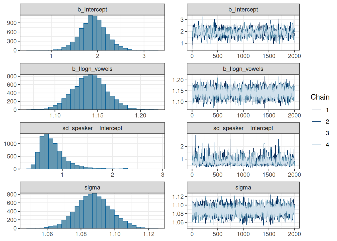Select the b_llogn_vowels trace plot title
This screenshot has height=241, width=337.
(x=243, y=69)
